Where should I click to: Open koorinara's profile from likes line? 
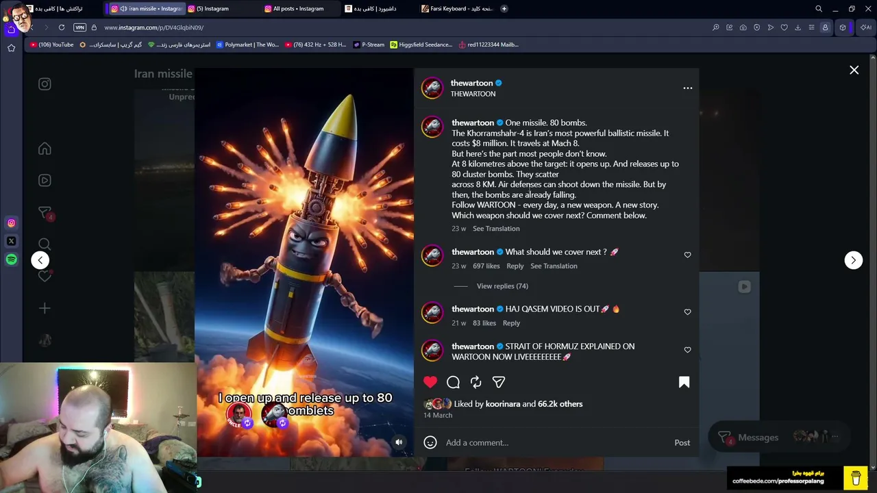(x=503, y=404)
